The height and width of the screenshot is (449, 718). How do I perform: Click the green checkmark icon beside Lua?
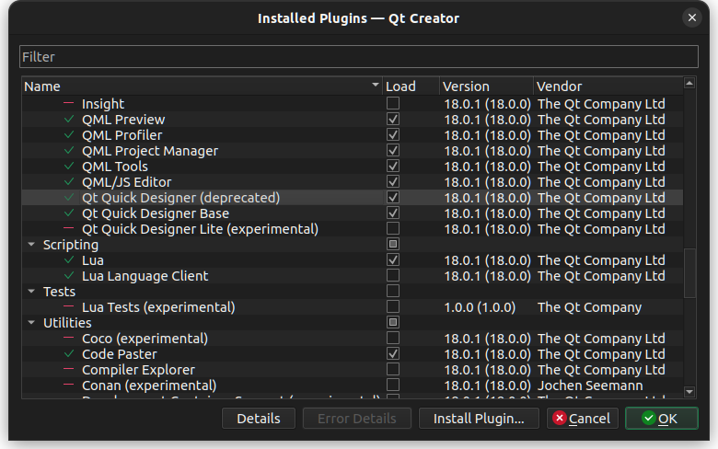pyautogui.click(x=69, y=260)
